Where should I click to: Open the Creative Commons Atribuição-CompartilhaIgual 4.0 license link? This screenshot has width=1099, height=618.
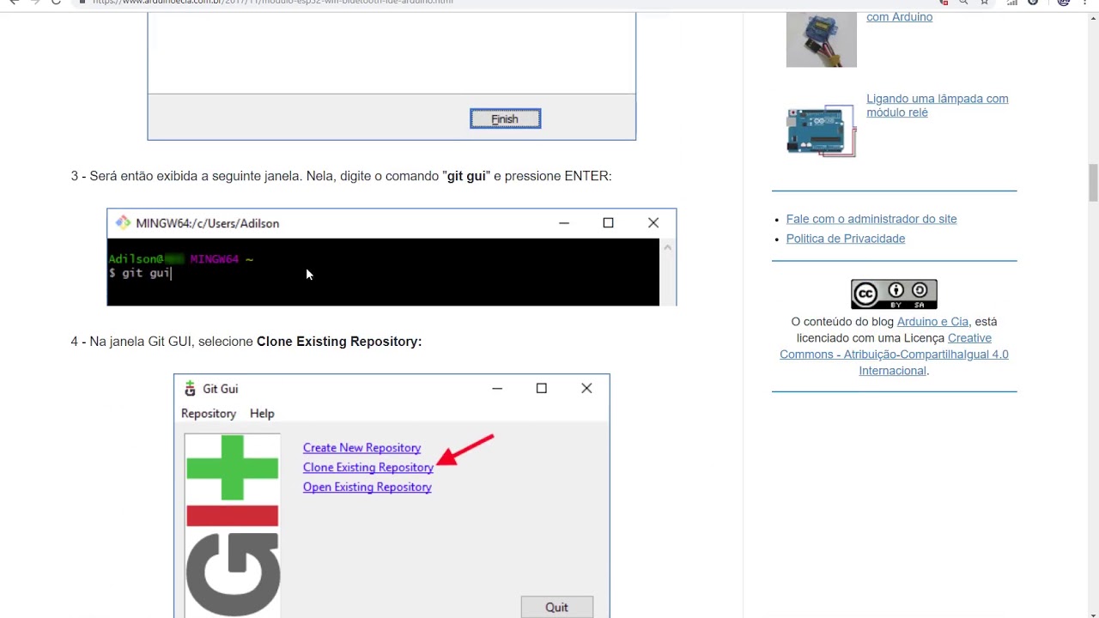coord(894,354)
